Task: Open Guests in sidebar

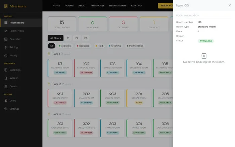Action: [x=21, y=86]
